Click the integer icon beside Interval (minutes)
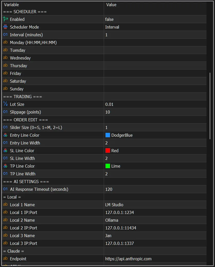 point(5,35)
